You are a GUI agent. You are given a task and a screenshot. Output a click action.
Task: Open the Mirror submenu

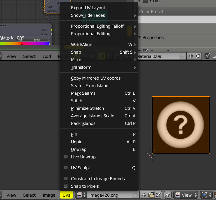click(x=99, y=60)
